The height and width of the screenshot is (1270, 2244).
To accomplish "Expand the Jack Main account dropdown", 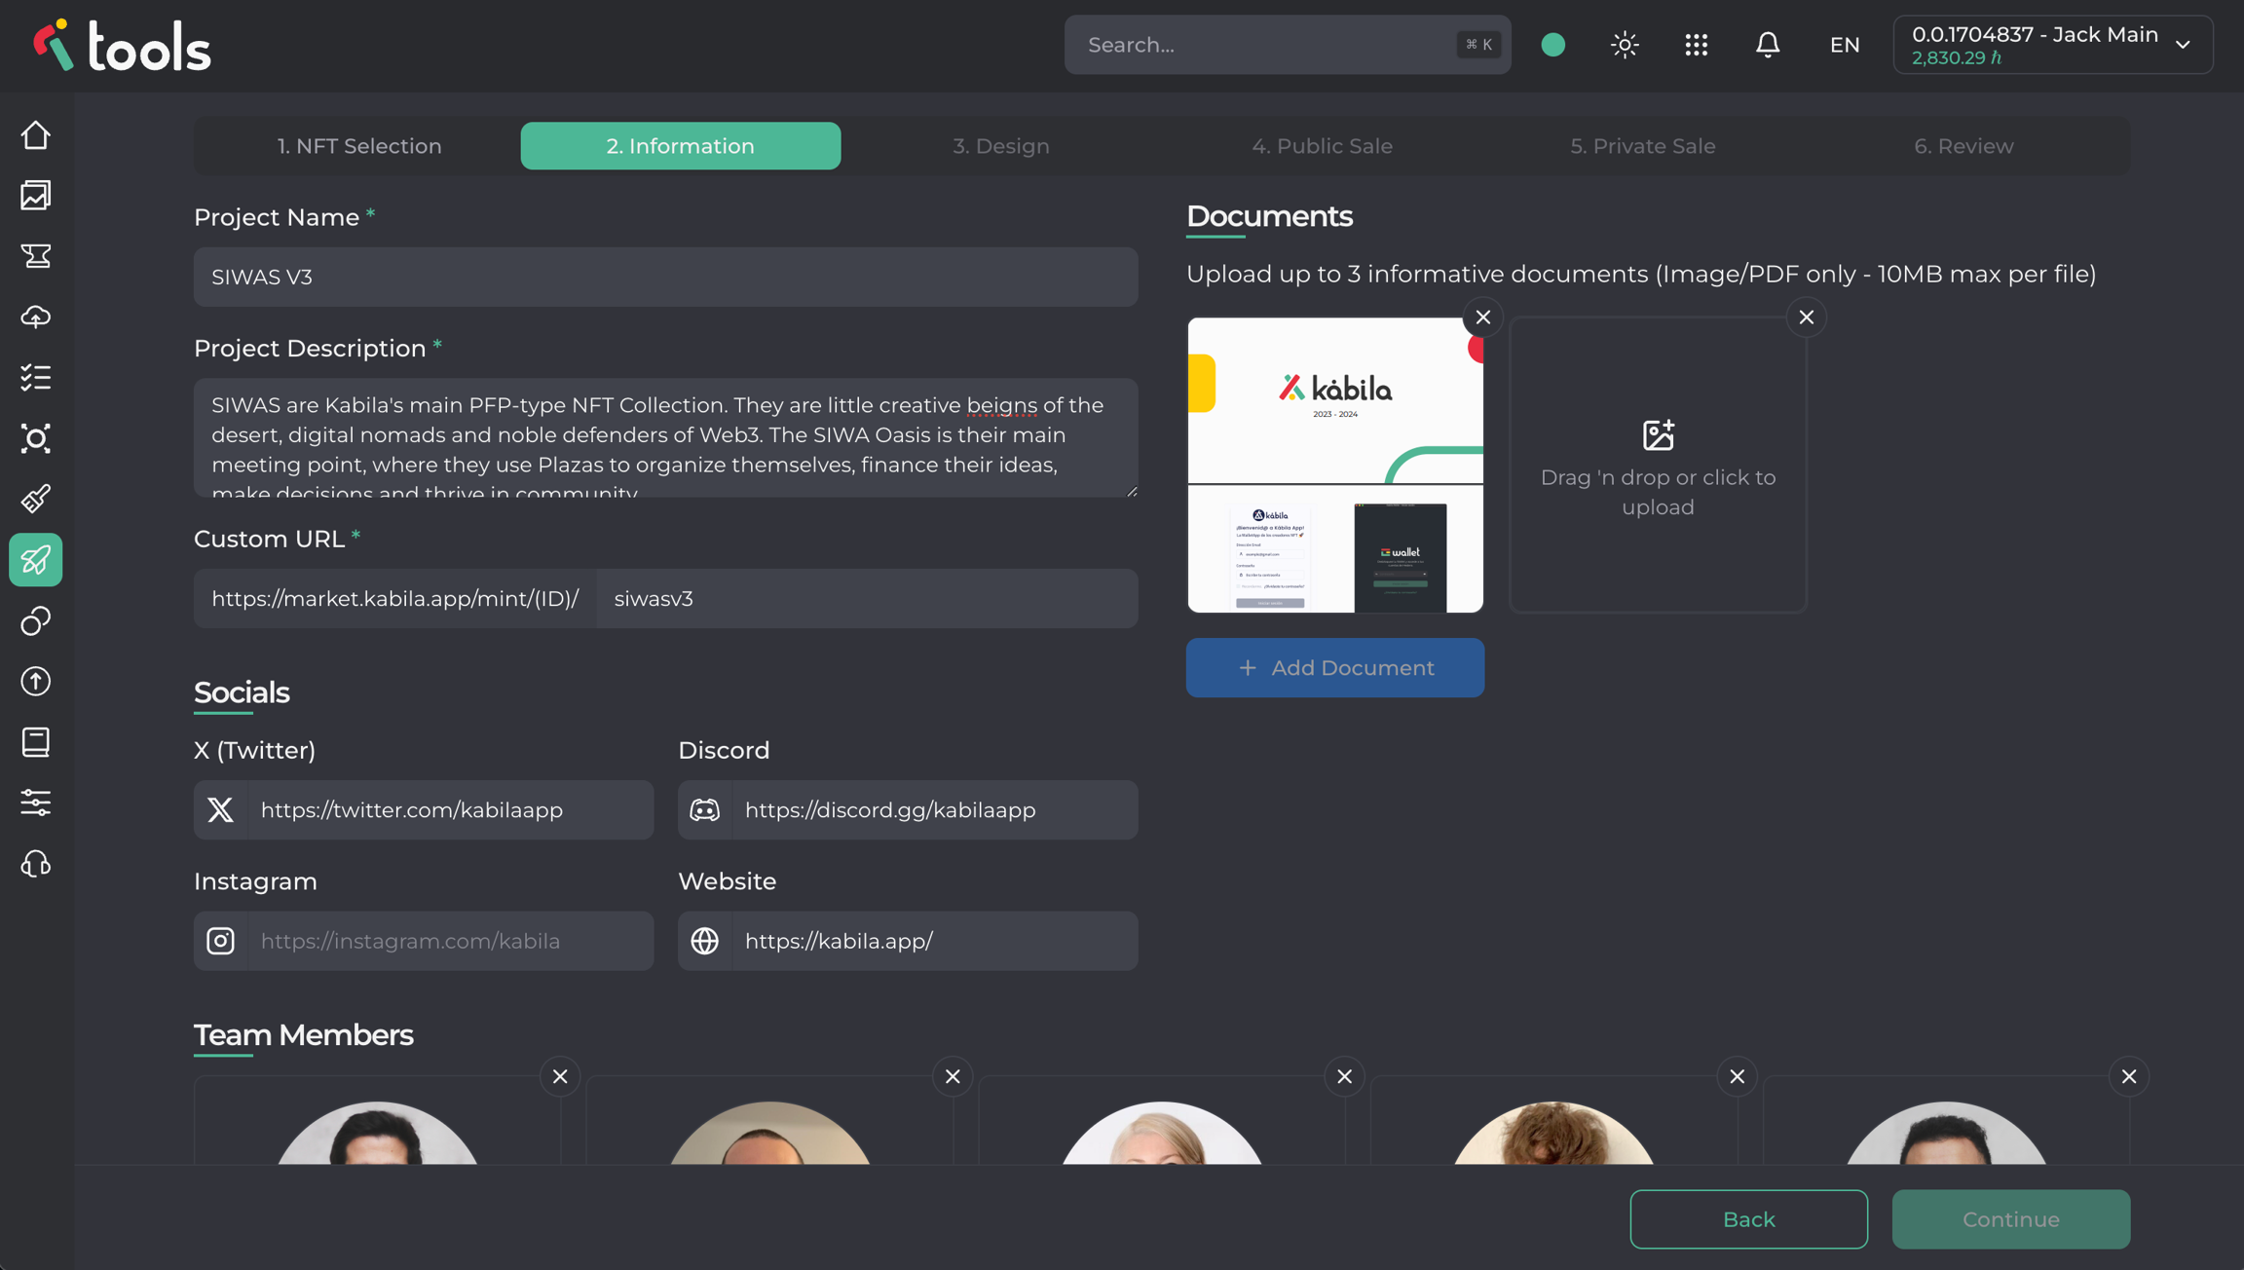I will point(2053,45).
